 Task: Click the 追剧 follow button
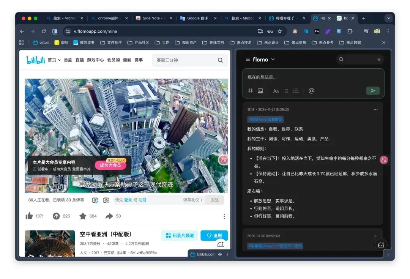(214, 236)
